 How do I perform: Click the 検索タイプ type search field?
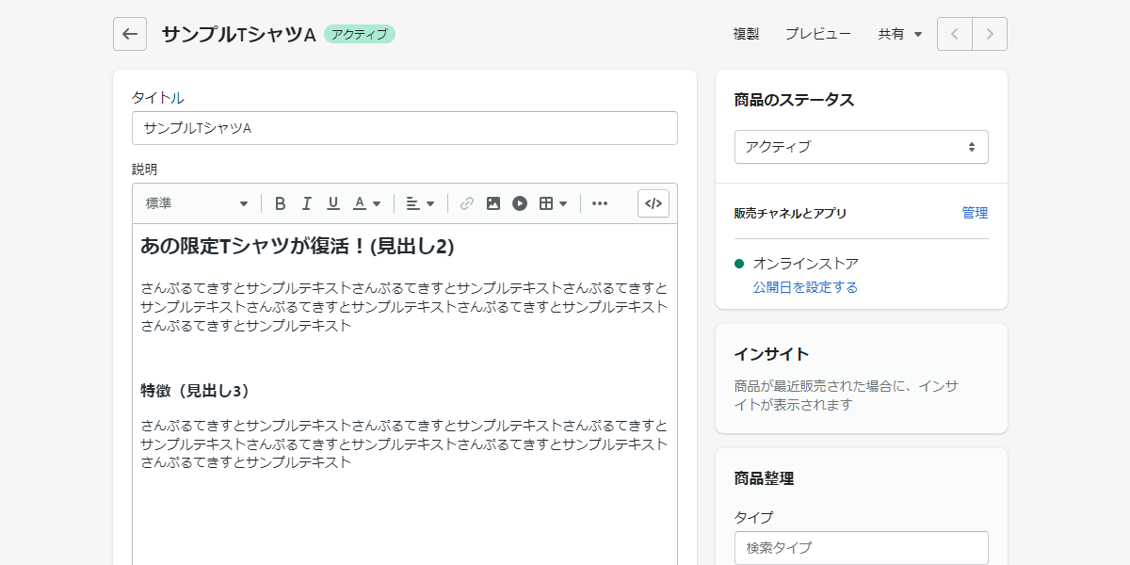pyautogui.click(x=862, y=547)
